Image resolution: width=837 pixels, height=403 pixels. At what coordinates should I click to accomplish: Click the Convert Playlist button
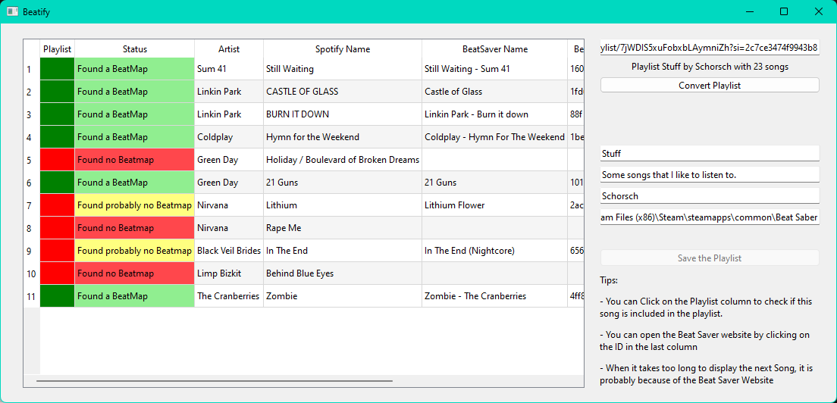710,86
